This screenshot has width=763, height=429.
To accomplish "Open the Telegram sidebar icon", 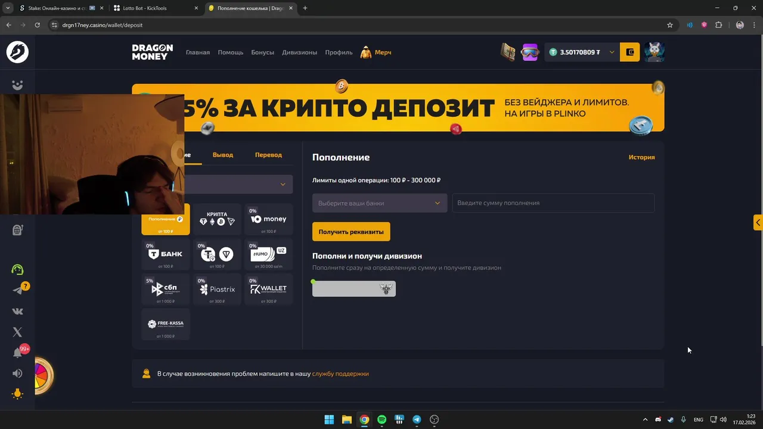I will 17,290.
